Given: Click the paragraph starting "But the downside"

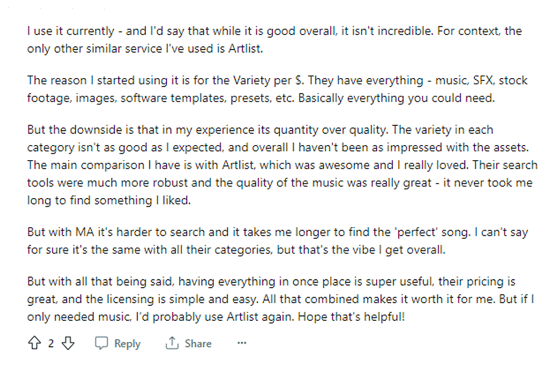Looking at the screenshot, I should (x=281, y=165).
